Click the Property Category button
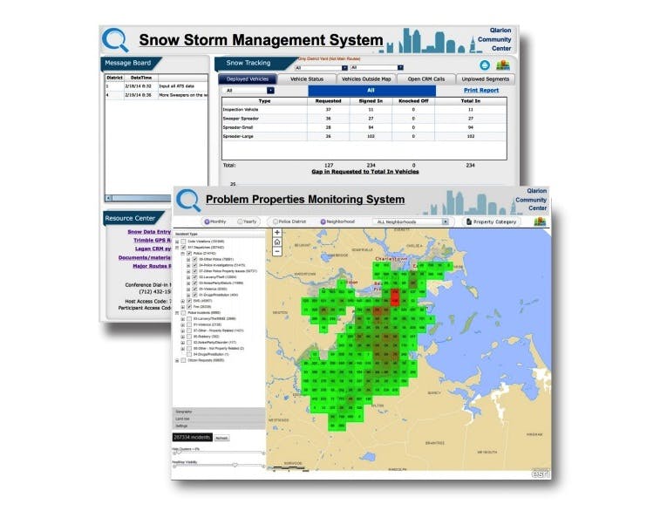This screenshot has width=667, height=511. pos(493,221)
